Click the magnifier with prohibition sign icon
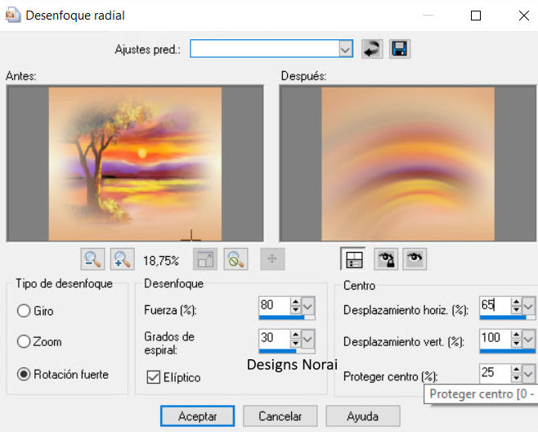 click(x=235, y=259)
